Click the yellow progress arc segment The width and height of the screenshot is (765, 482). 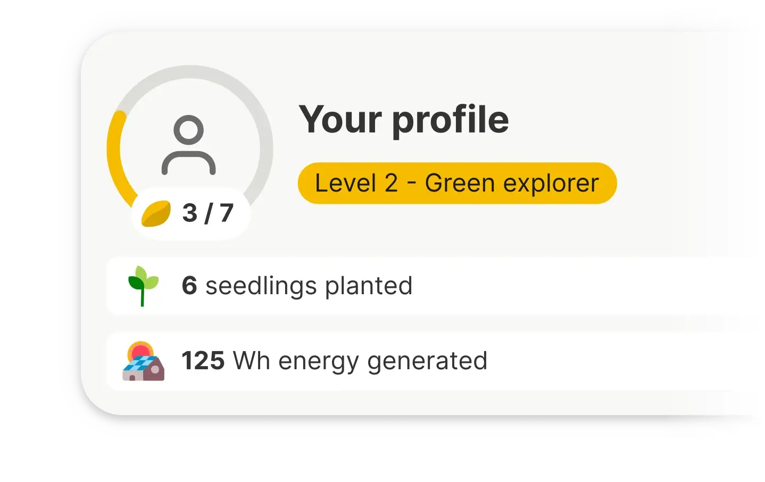[117, 160]
